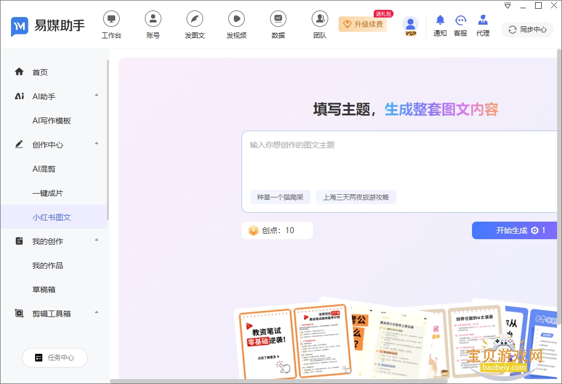Image resolution: width=562 pixels, height=384 pixels.
Task: Click the 升级续费 upgrade button
Action: click(x=363, y=24)
